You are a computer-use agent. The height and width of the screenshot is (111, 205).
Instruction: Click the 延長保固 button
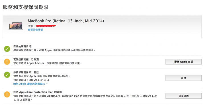(183, 96)
